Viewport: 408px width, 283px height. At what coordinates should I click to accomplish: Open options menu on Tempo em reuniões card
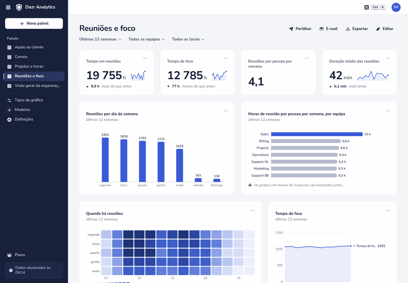(x=145, y=58)
